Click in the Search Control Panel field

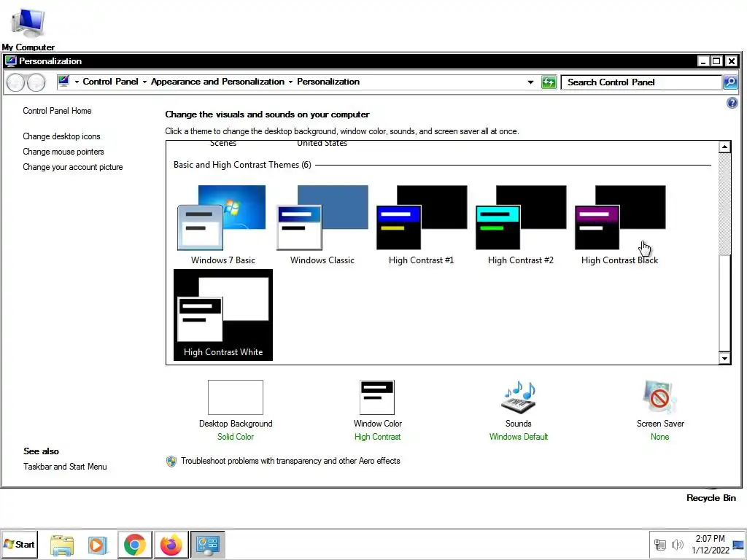click(641, 82)
